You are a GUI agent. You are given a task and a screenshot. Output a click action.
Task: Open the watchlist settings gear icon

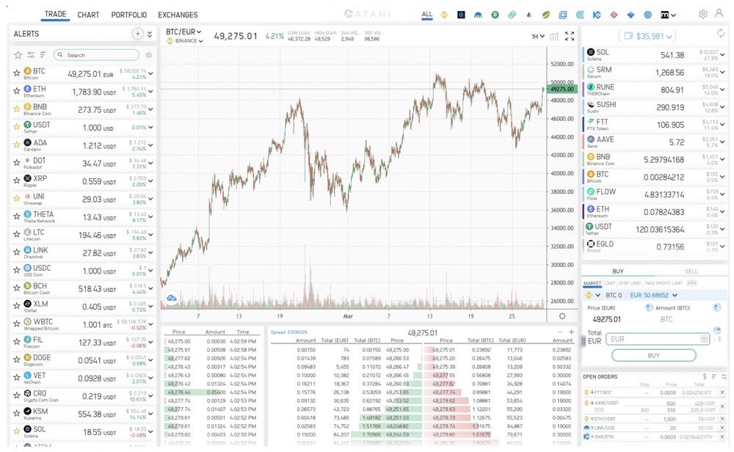[x=149, y=55]
